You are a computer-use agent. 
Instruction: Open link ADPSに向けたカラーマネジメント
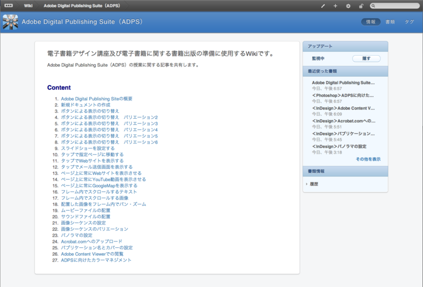pos(96,260)
